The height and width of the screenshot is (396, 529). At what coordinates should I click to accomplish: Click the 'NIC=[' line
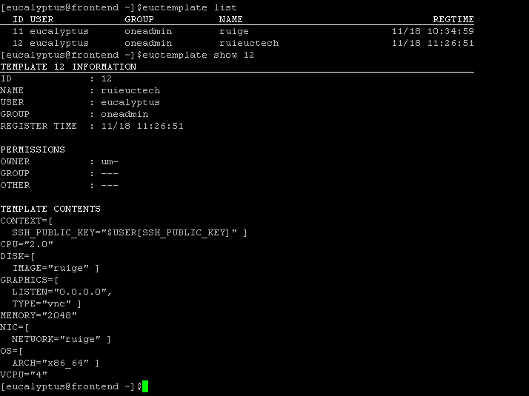(x=15, y=327)
